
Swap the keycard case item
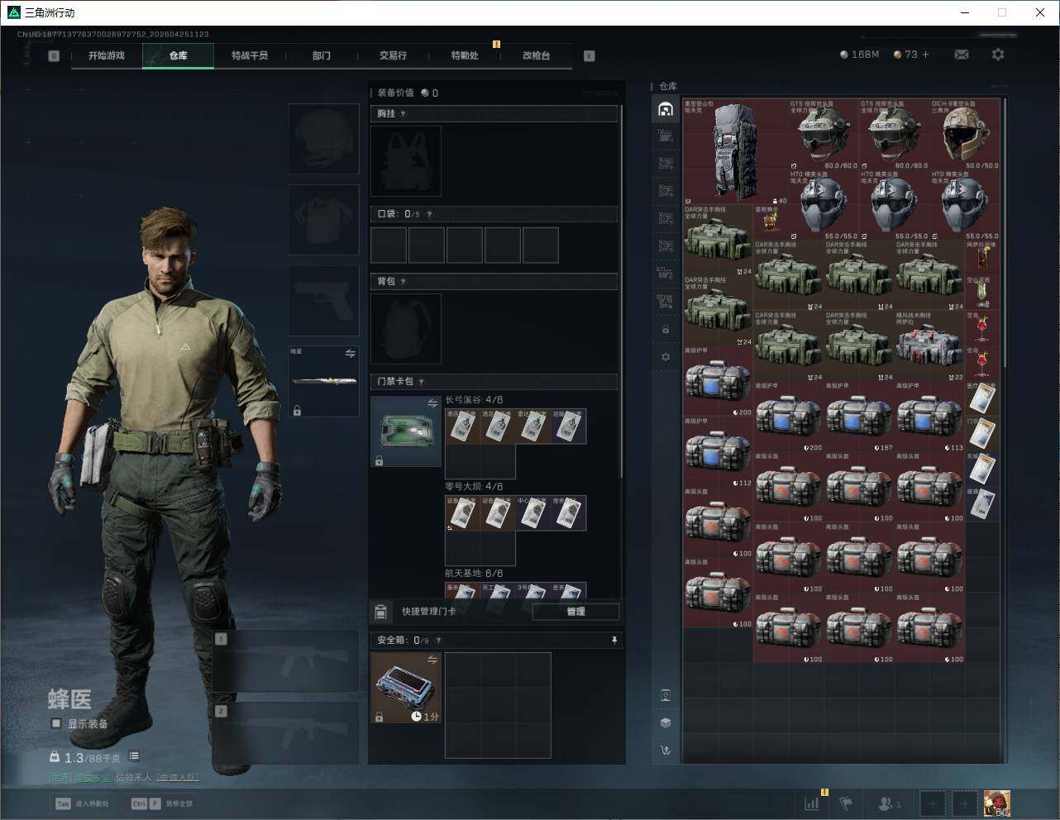tap(432, 403)
